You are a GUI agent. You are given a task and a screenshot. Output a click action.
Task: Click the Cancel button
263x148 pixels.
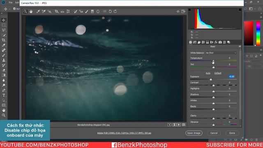(214, 133)
